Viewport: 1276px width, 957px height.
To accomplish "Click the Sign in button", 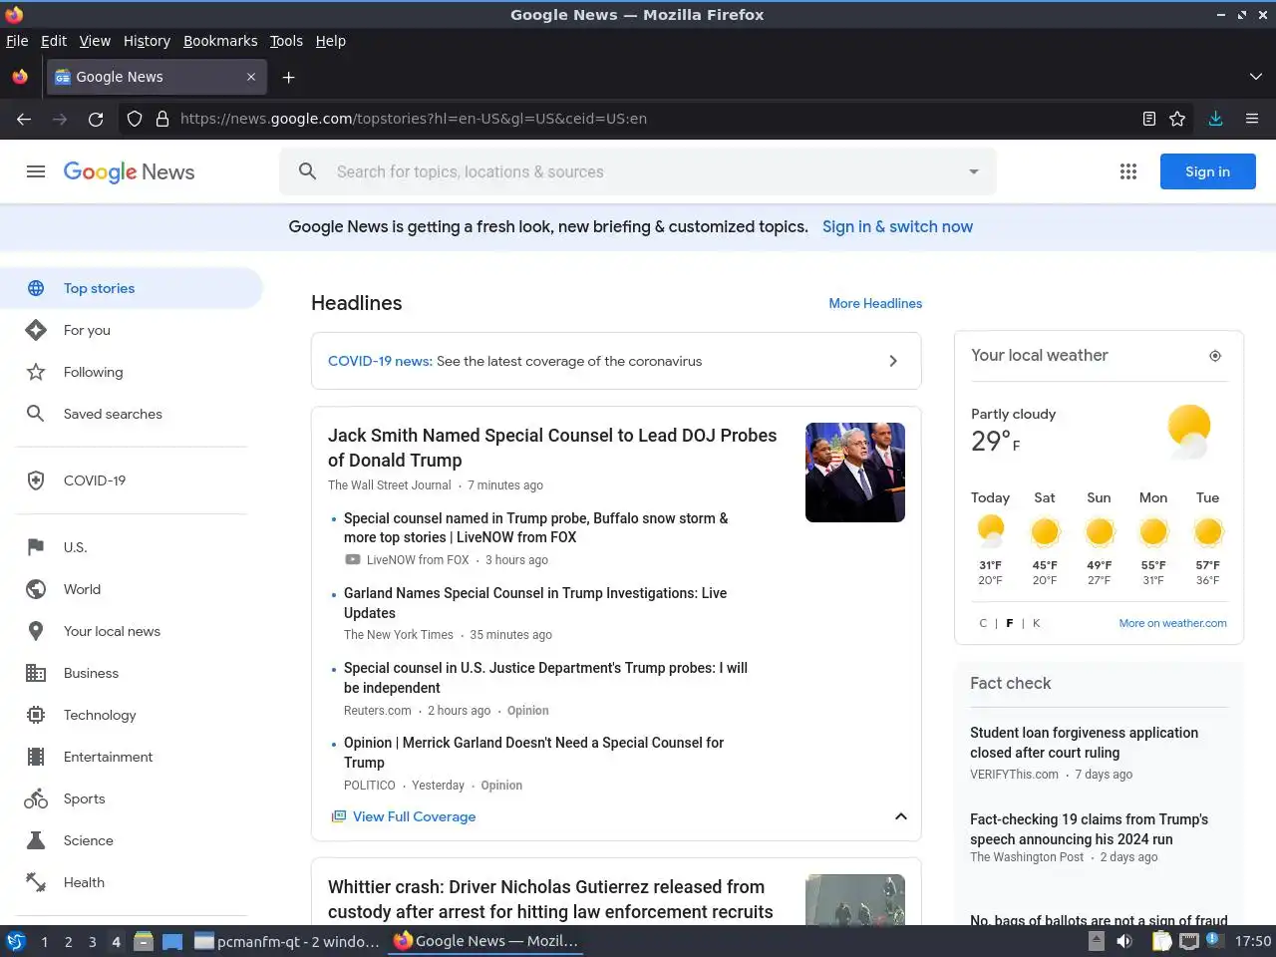I will tap(1207, 171).
